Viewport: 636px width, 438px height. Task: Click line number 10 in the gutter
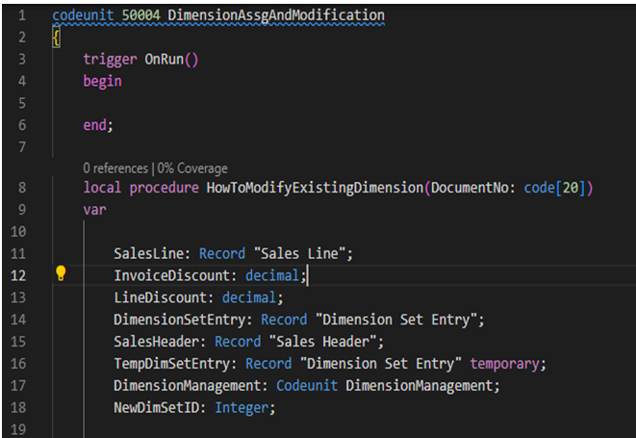18,232
